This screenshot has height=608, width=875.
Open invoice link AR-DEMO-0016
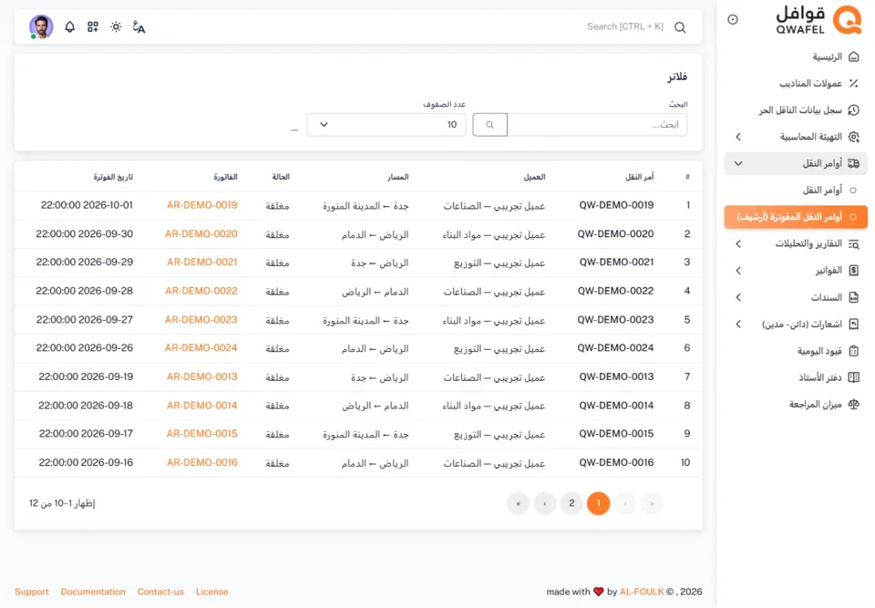(x=202, y=462)
